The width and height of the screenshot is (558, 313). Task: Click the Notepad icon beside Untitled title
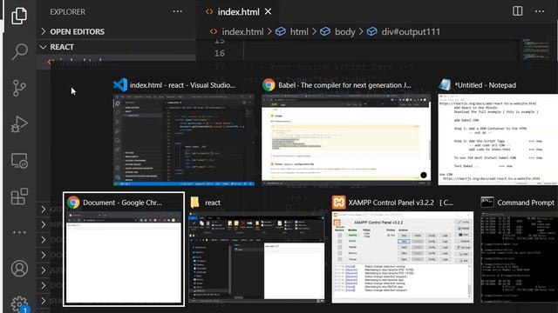coord(445,85)
